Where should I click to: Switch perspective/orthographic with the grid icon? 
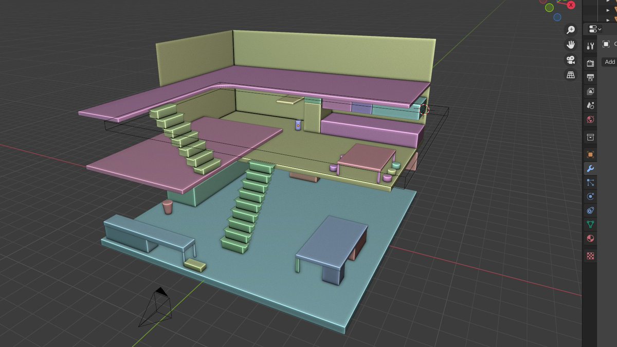point(570,75)
